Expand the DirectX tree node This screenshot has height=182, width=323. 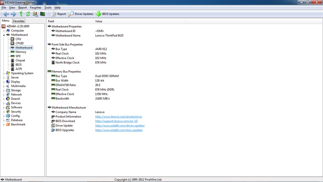click(x=4, y=99)
